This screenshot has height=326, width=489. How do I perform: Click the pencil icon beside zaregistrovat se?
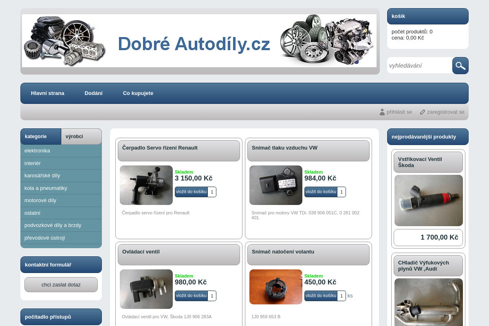coord(422,112)
